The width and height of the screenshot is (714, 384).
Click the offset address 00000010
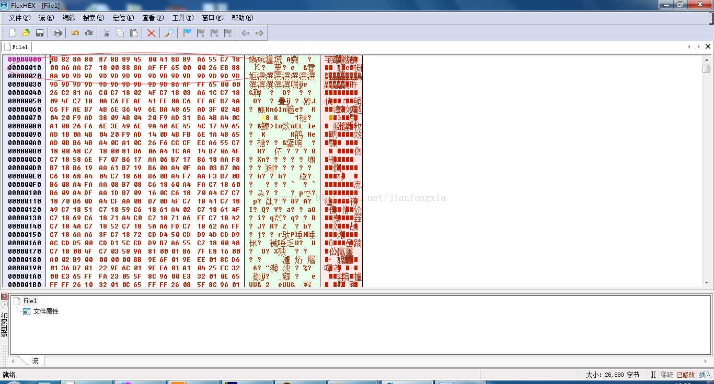pos(25,68)
